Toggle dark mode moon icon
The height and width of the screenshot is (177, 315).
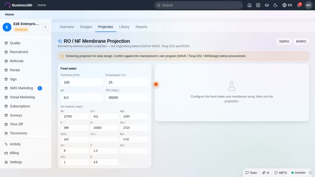pyautogui.click(x=275, y=5)
